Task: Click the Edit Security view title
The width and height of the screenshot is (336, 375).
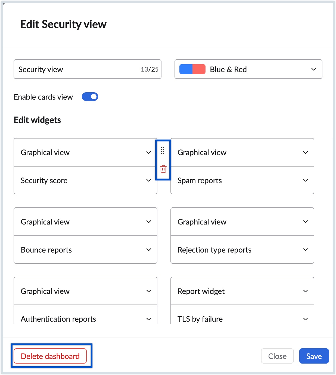Action: coord(63,24)
